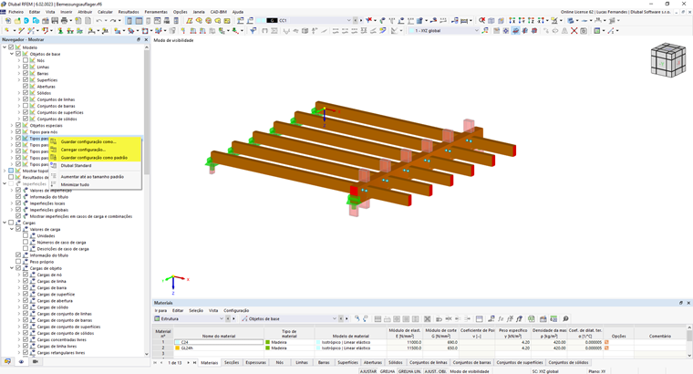
Task: Click the new line tool icon
Action: click(20, 30)
